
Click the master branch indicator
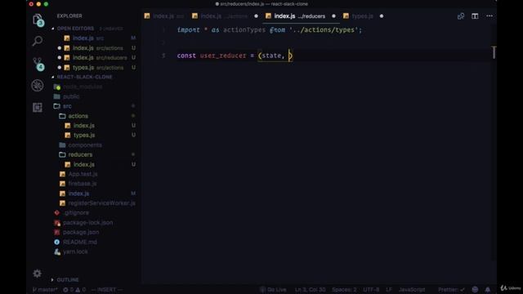tap(45, 289)
